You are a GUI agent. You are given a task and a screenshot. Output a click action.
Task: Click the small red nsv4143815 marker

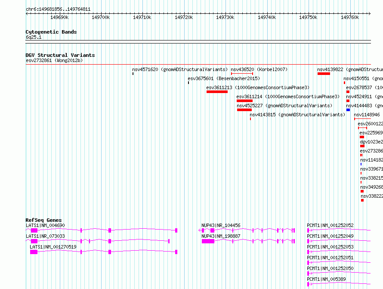click(x=250, y=119)
